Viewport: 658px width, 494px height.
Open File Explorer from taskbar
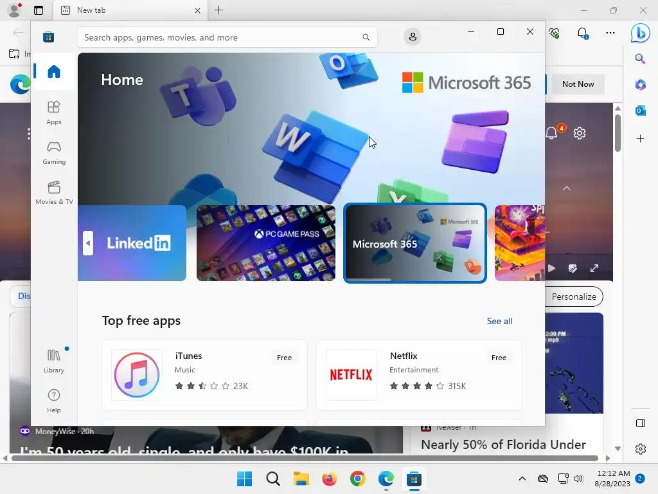click(x=301, y=479)
